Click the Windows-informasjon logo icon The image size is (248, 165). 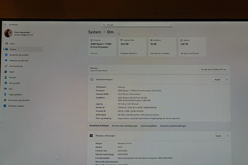click(91, 136)
